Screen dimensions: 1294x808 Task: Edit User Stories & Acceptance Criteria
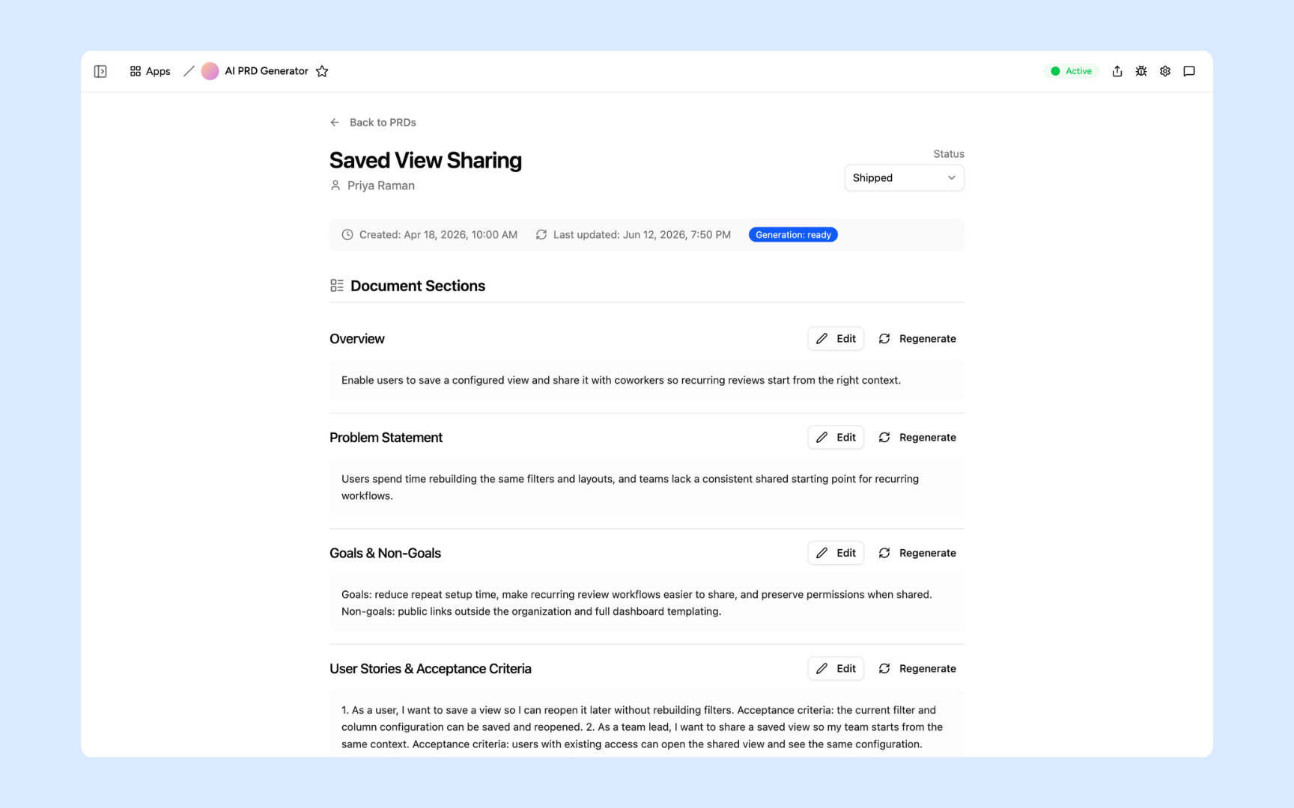[x=836, y=669]
